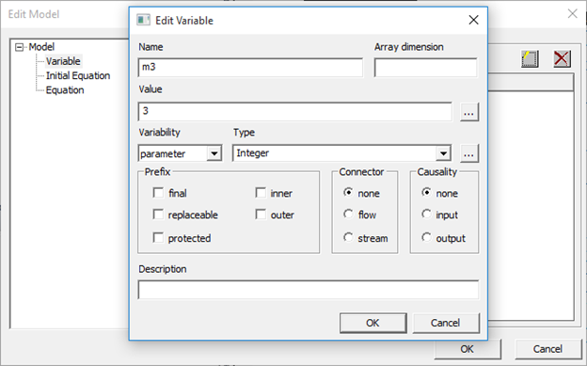Screen dimensions: 587x366
Task: Select Connector flow radio button
Action: [x=348, y=214]
